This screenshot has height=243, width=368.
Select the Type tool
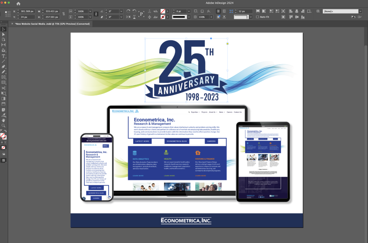[4, 56]
